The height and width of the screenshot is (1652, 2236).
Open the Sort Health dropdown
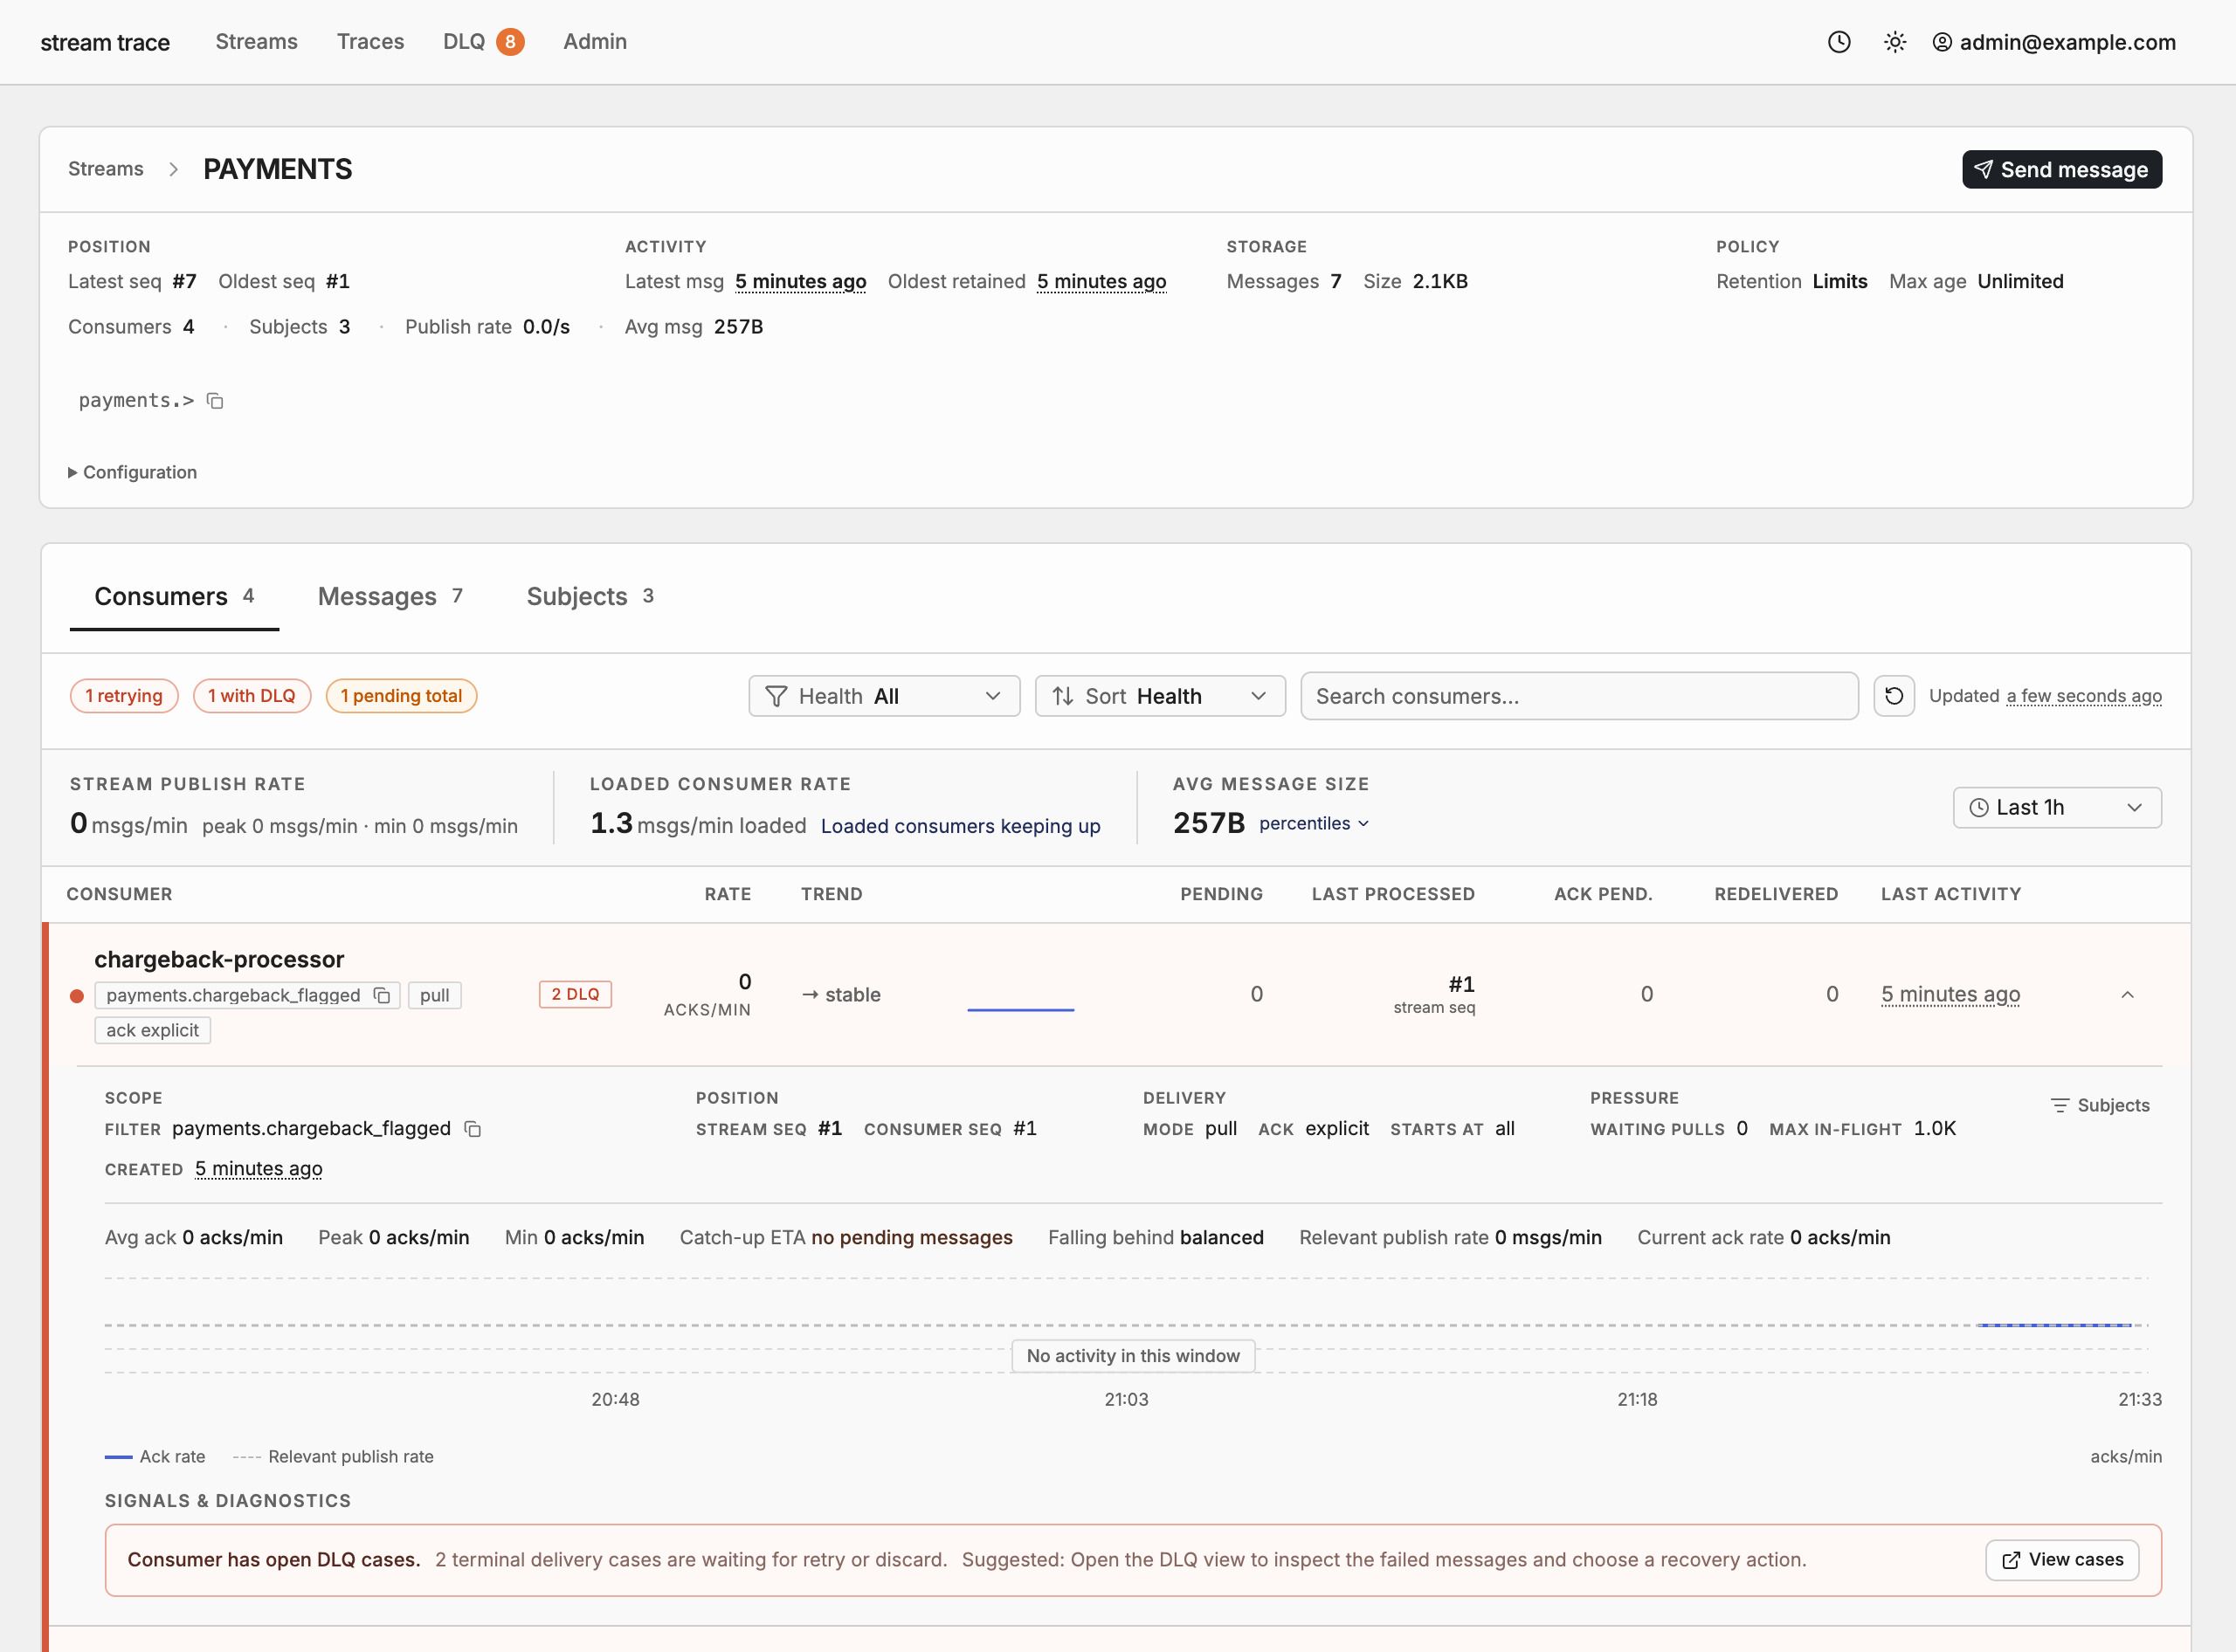click(1160, 696)
